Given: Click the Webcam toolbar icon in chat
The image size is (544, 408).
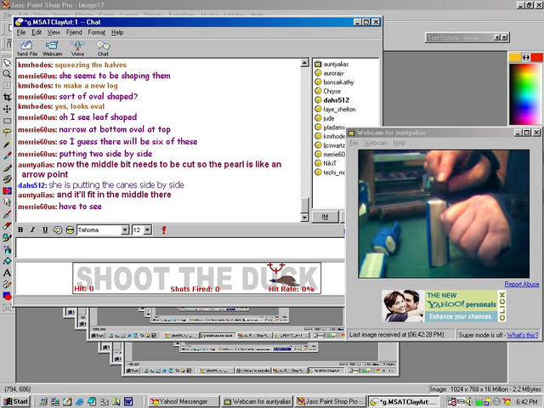Looking at the screenshot, I should point(52,48).
